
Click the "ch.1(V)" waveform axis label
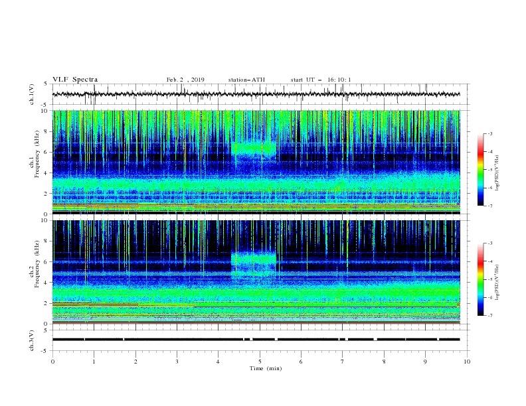32,94
